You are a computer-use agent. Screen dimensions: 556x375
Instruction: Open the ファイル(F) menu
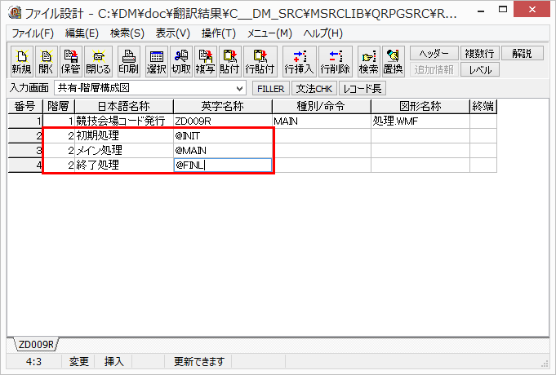click(33, 33)
